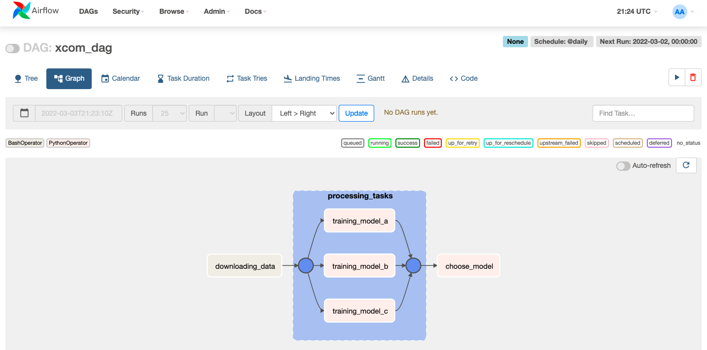Toggle the xcom_dag pause switch
707x350 pixels.
coord(12,48)
